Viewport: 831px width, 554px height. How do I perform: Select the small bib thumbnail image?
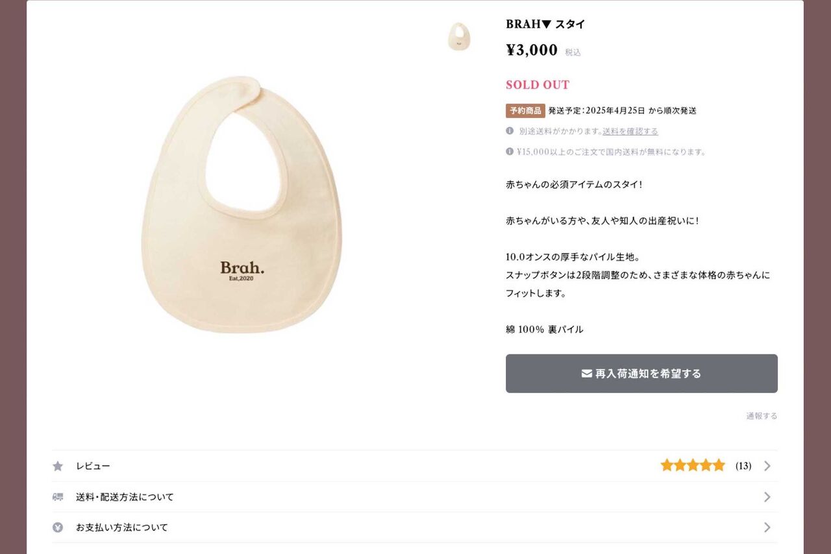[459, 36]
